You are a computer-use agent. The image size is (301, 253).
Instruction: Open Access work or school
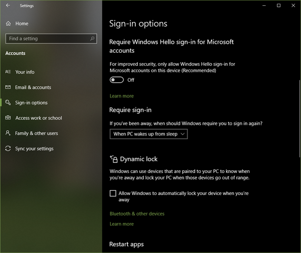point(38,118)
